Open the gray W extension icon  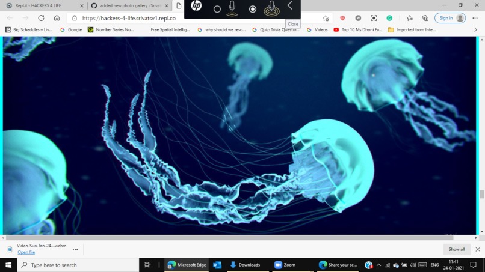[358, 18]
